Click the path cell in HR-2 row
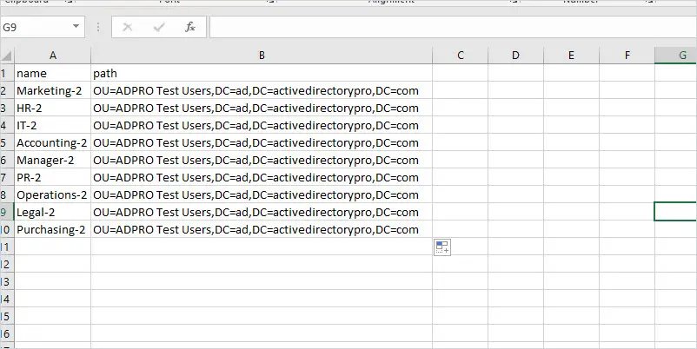 262,108
